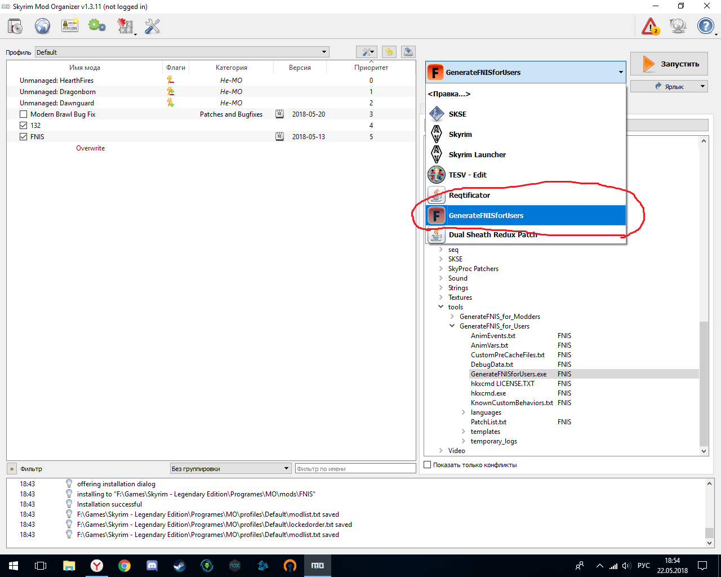The image size is (721, 577).
Task: Click the Запустить run button
Action: 669,64
